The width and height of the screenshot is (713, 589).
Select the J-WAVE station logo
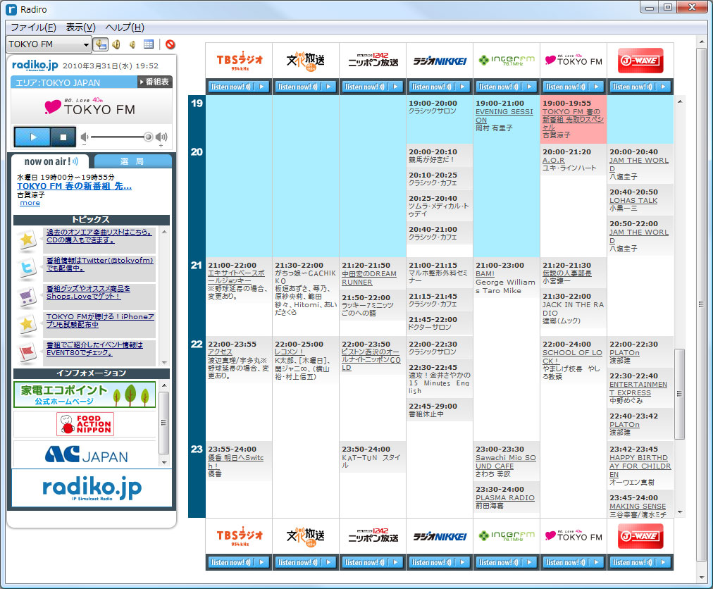click(639, 60)
